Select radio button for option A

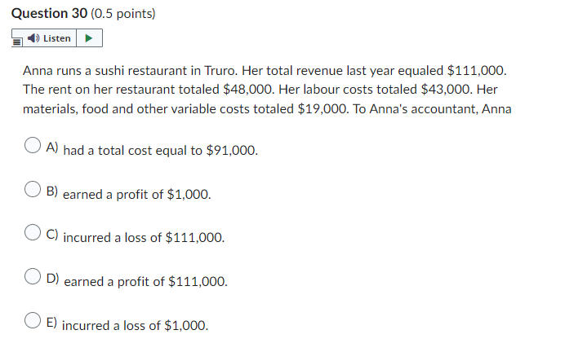[33, 145]
